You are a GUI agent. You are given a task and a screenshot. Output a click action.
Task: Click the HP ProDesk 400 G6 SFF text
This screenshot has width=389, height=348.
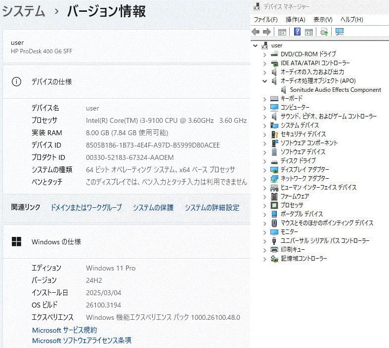42,51
